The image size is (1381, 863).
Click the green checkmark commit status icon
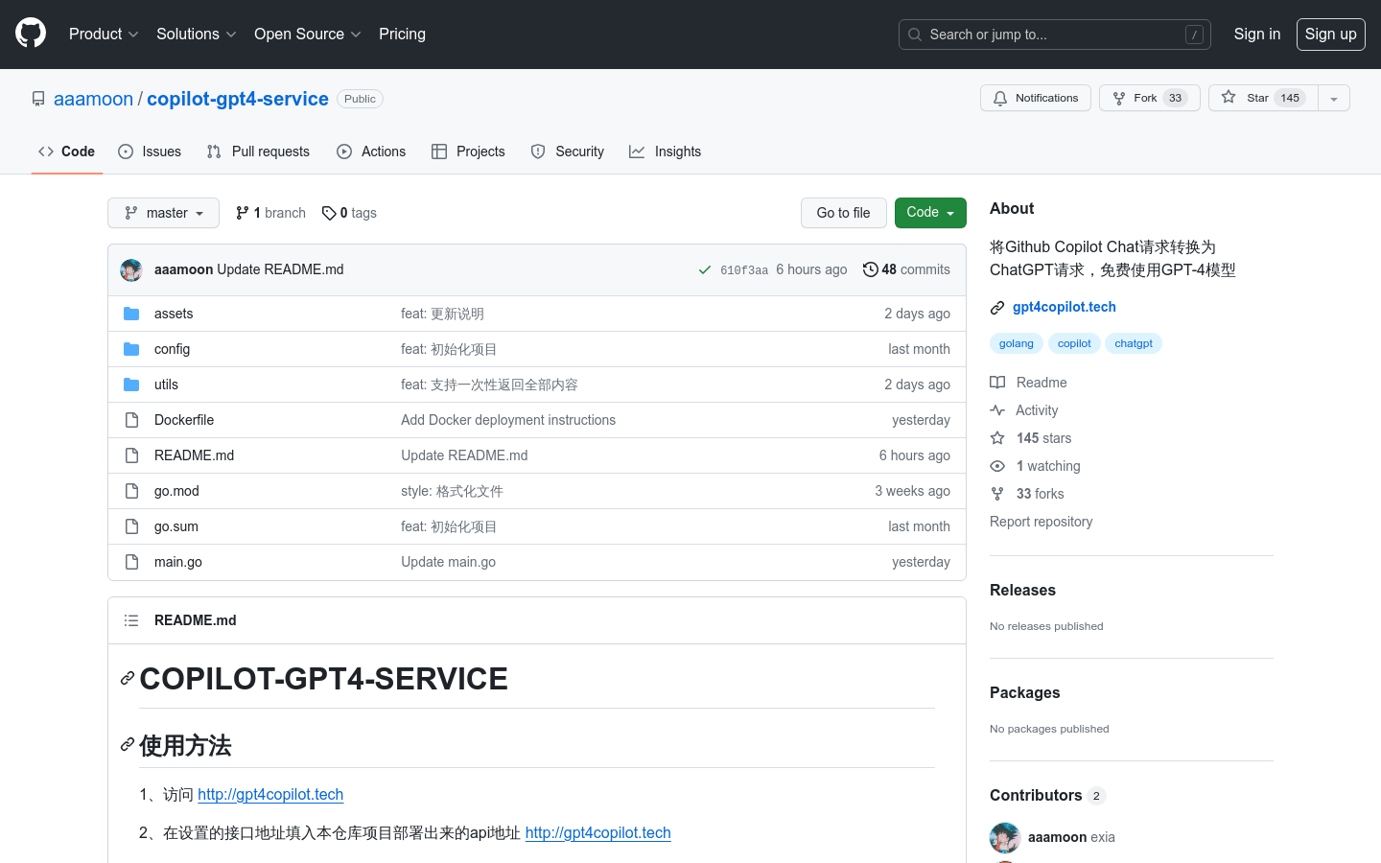tap(705, 269)
